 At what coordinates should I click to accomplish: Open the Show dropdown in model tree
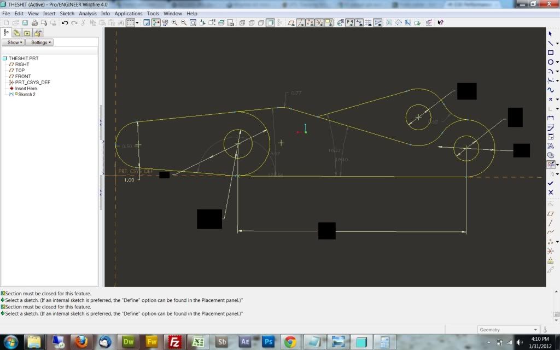pos(13,42)
